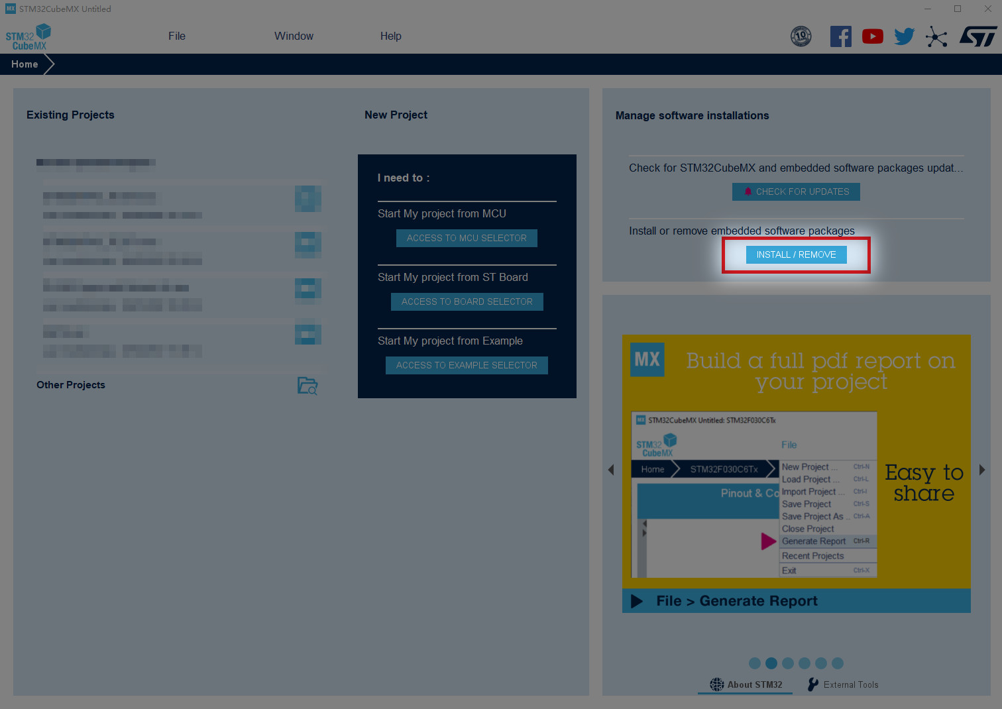Open the Twitter icon link
1002x709 pixels.
point(904,36)
